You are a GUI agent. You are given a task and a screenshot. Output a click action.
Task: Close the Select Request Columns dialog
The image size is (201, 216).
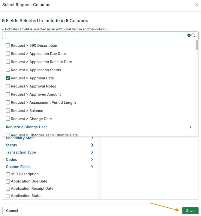[x=196, y=5]
